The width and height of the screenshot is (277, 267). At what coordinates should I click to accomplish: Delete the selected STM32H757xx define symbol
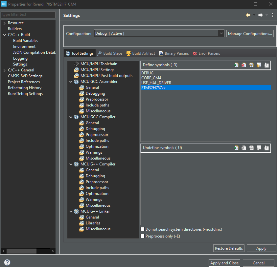pos(244,65)
